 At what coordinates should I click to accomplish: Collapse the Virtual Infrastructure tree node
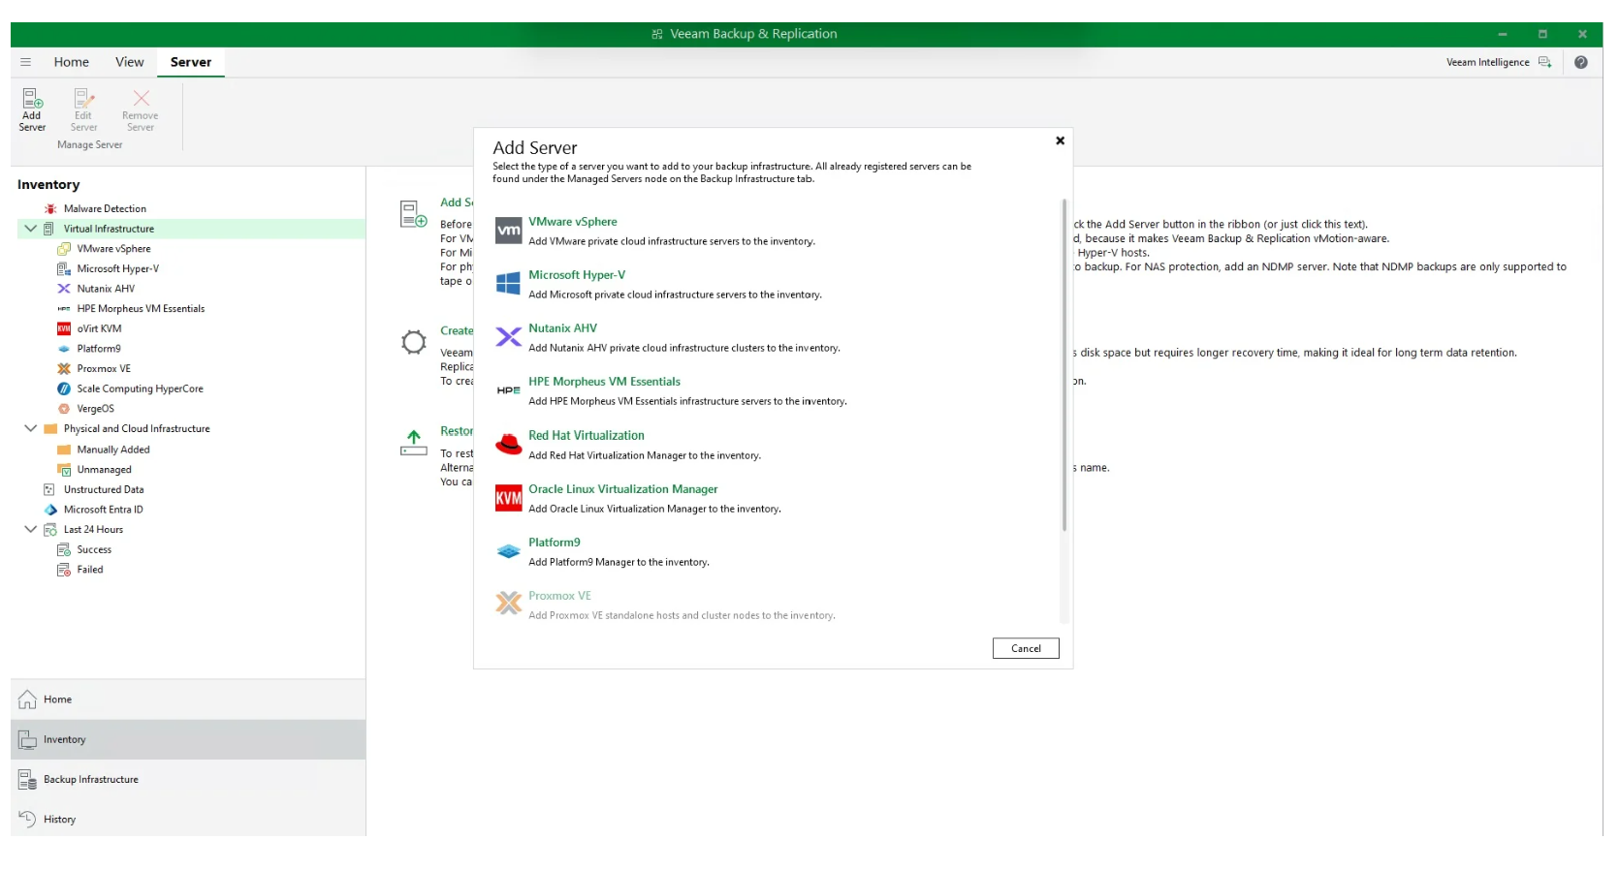(x=30, y=229)
